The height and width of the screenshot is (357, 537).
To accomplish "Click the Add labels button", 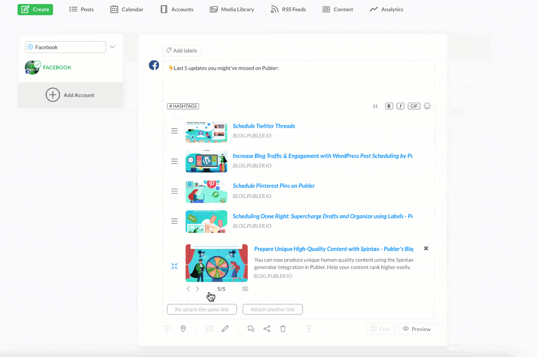I will point(182,50).
